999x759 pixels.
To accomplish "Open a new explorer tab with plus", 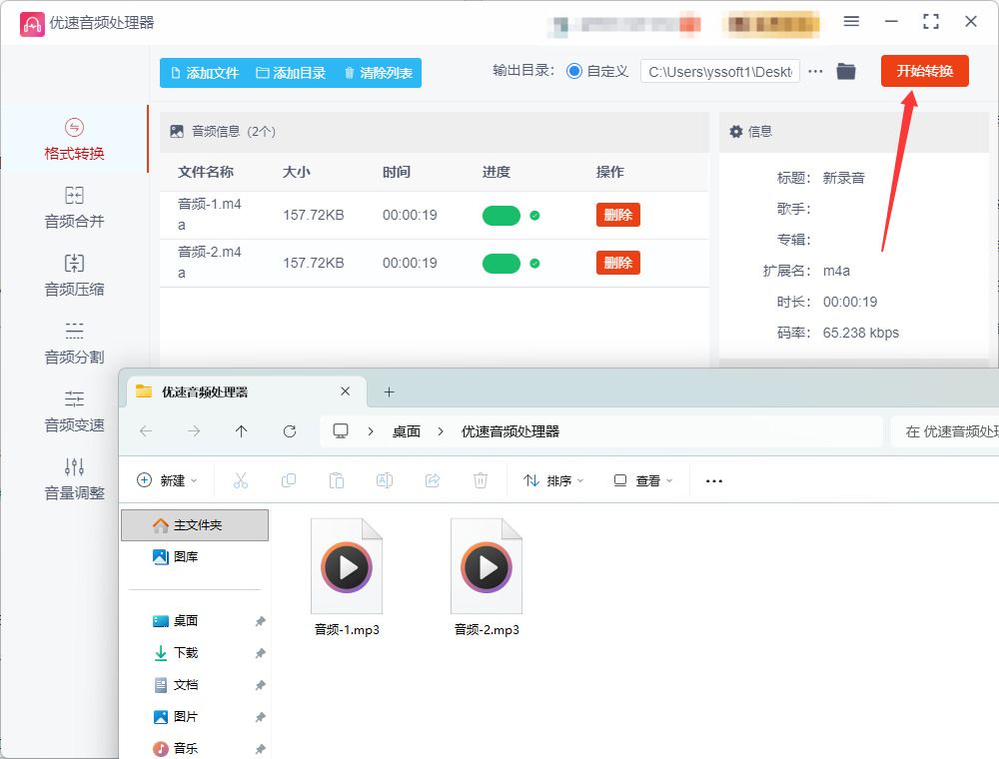I will (390, 392).
